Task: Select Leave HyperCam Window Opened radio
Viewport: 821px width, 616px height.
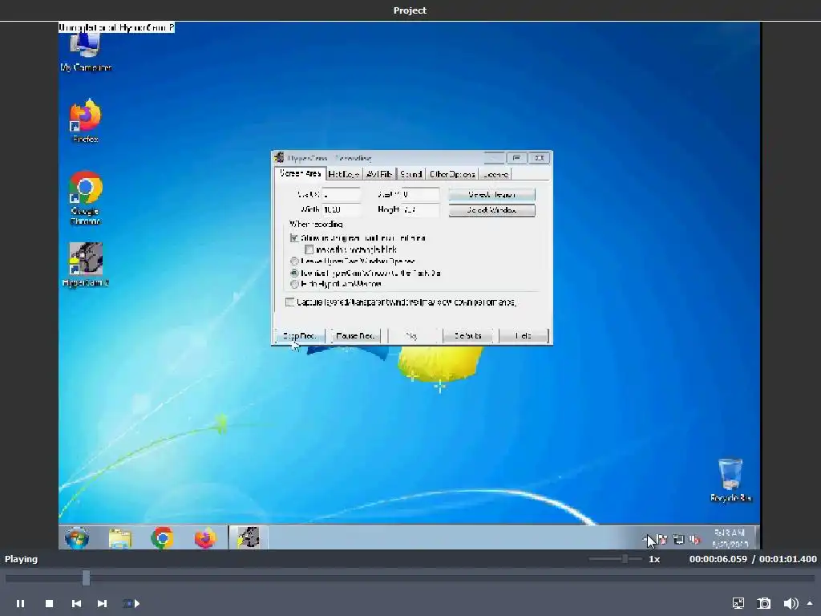Action: tap(294, 261)
